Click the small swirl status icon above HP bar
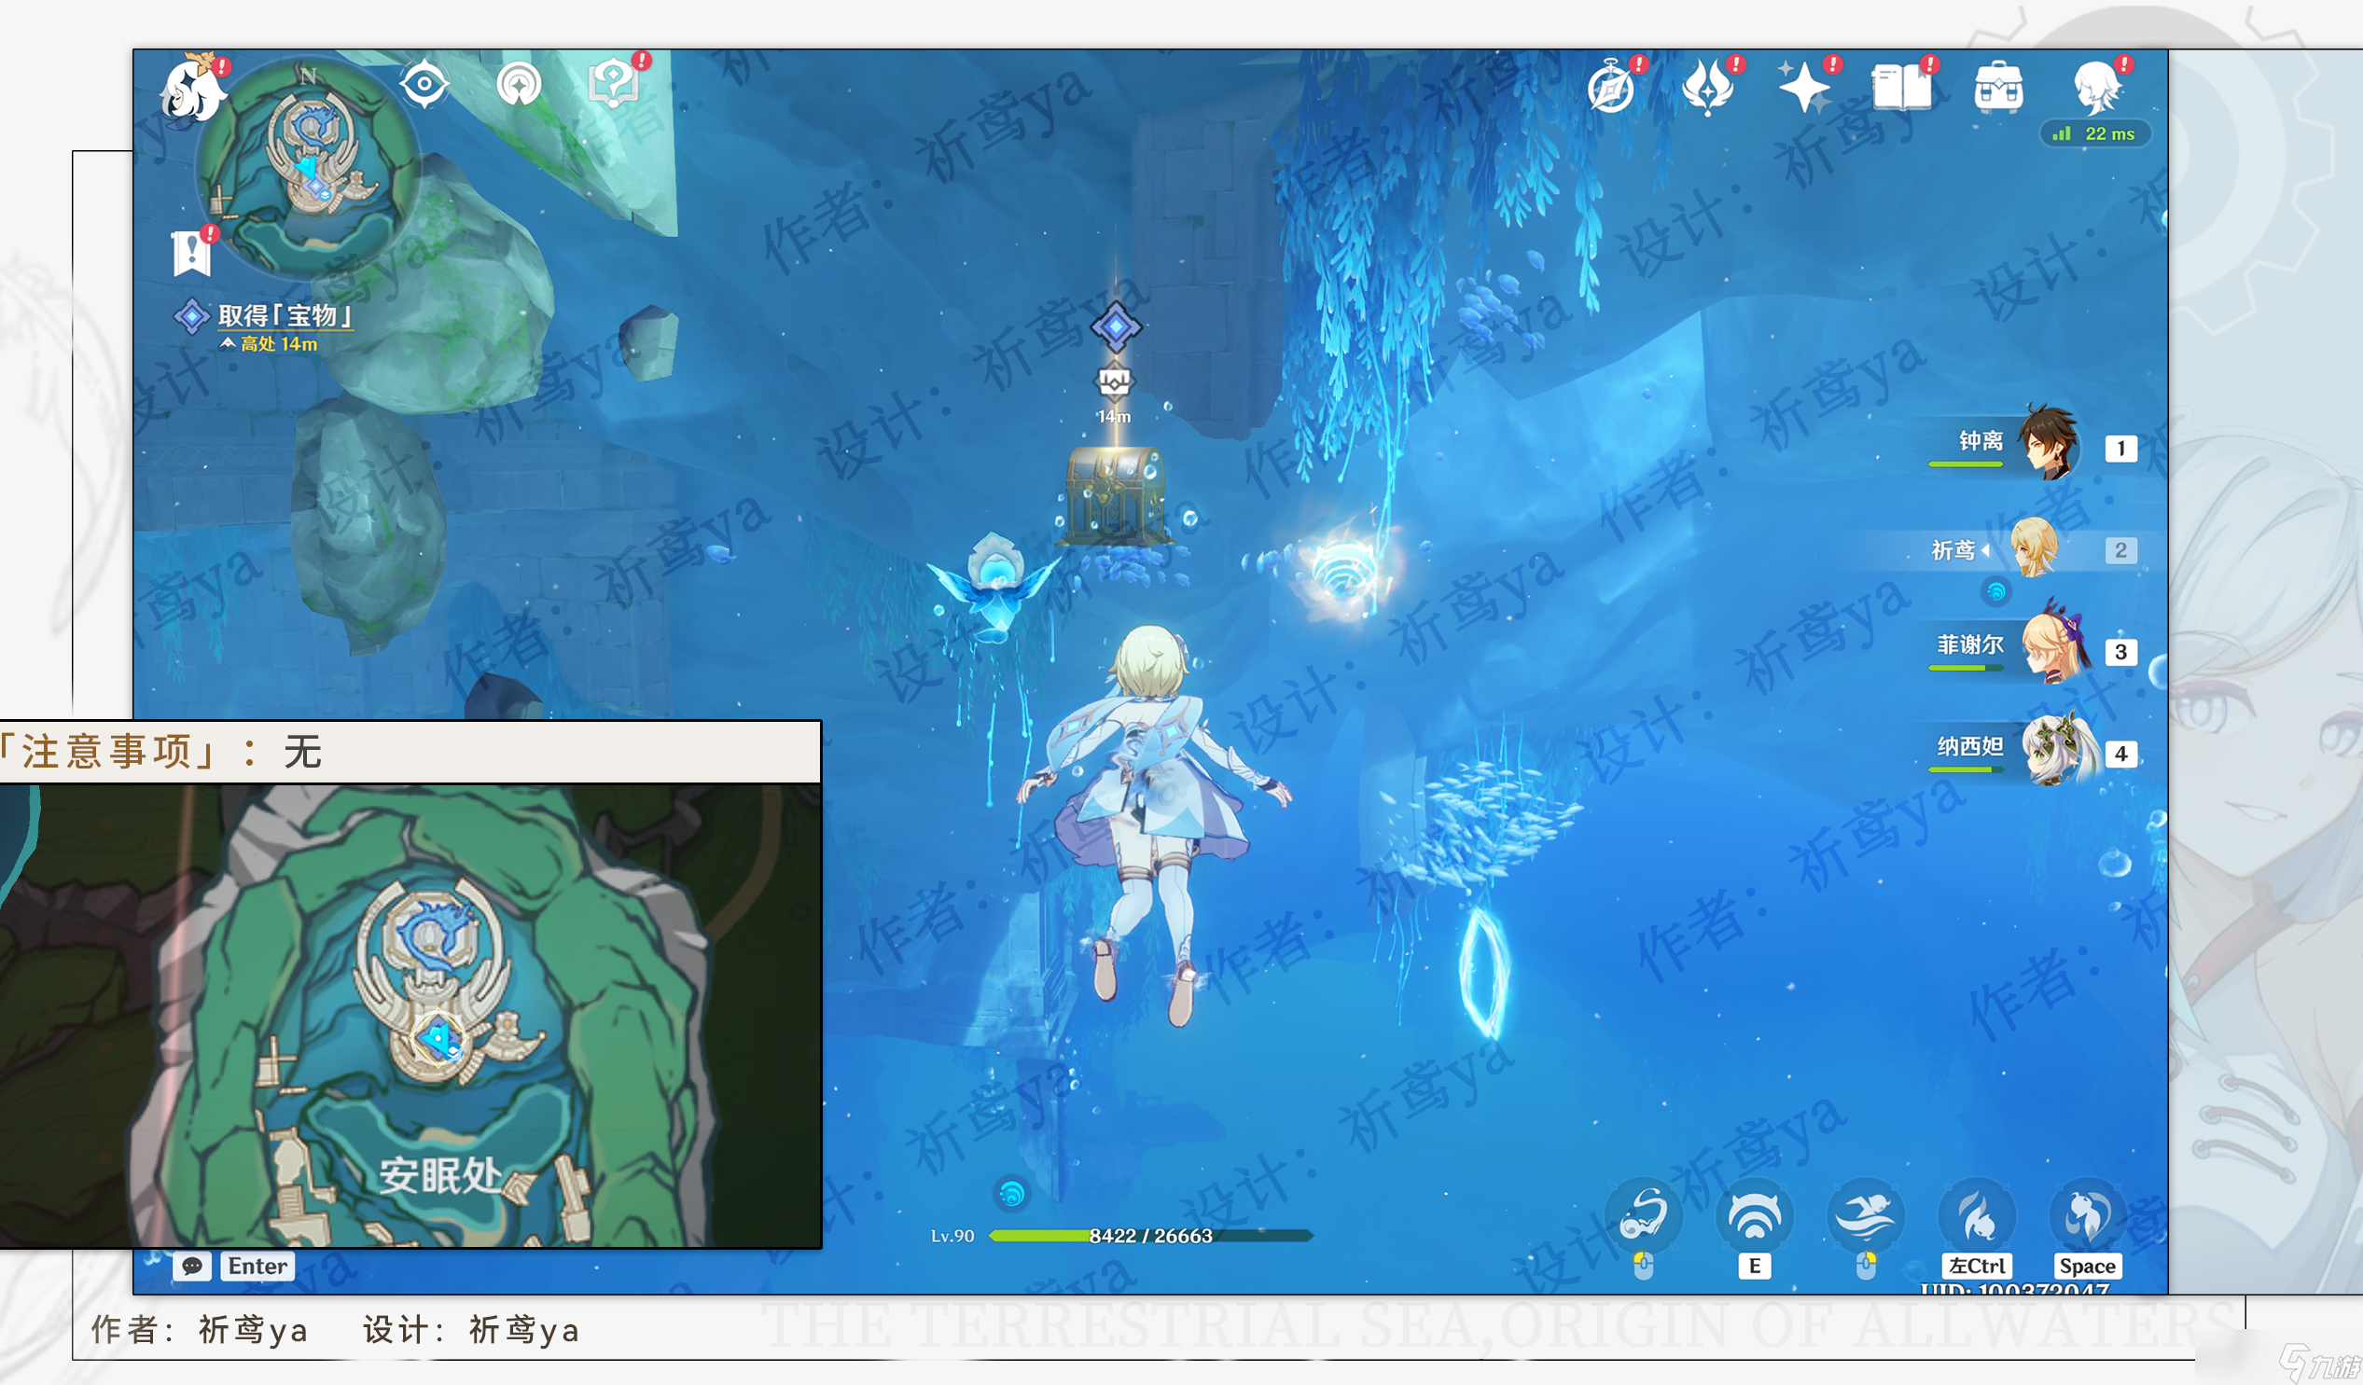This screenshot has width=2363, height=1385. pyautogui.click(x=1011, y=1194)
